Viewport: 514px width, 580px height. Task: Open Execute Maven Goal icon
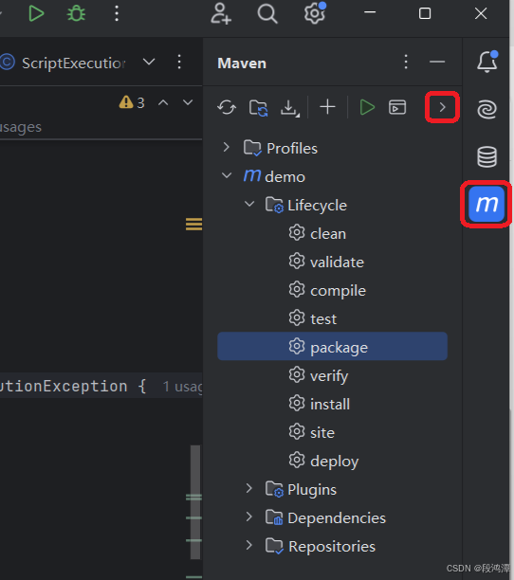397,107
